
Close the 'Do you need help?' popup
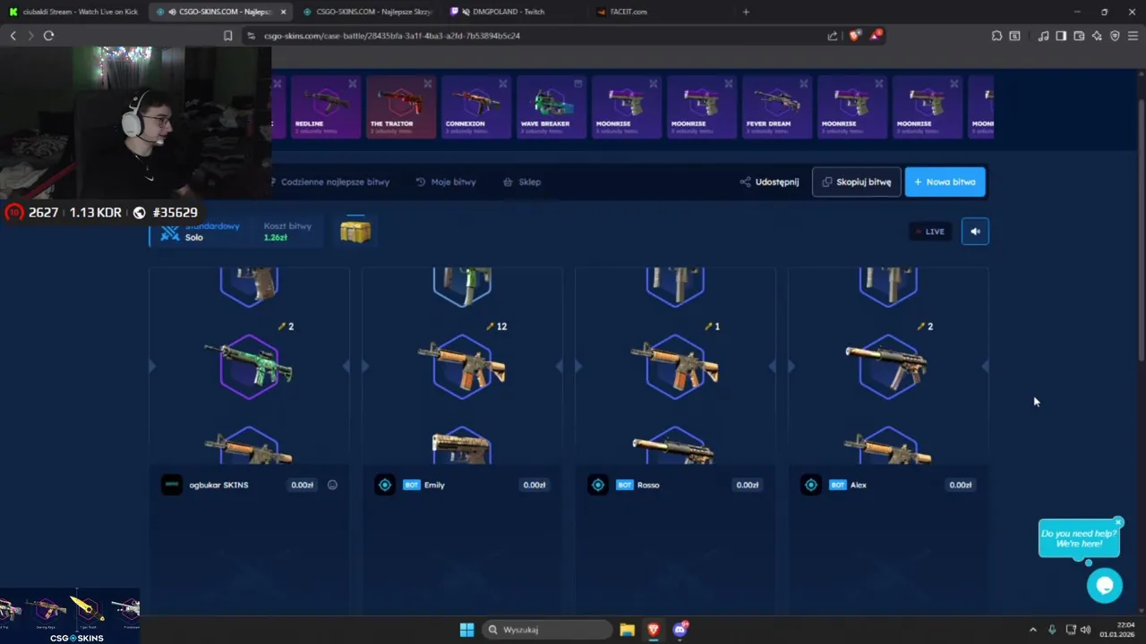pyautogui.click(x=1118, y=522)
